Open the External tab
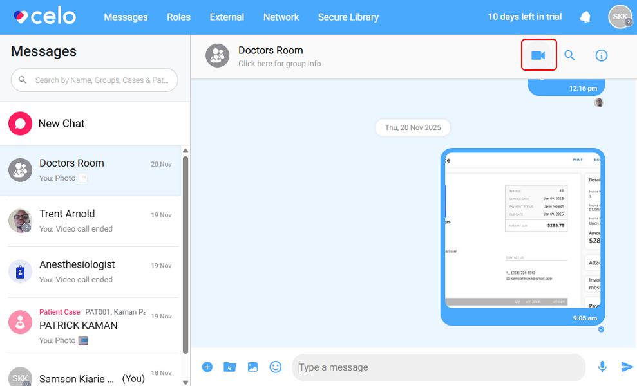The height and width of the screenshot is (386, 637). [227, 17]
